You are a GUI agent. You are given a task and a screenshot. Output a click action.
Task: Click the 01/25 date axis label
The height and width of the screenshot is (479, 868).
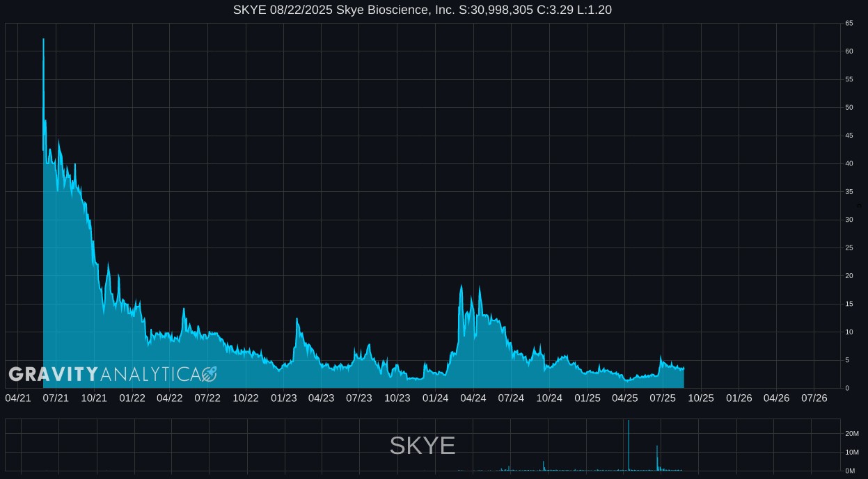(587, 398)
